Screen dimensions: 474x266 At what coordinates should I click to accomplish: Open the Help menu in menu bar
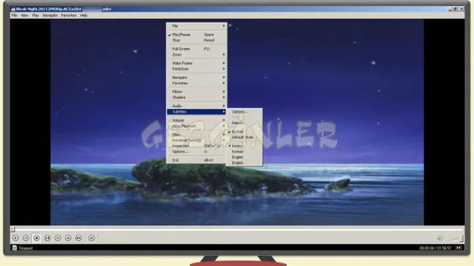pyautogui.click(x=84, y=15)
